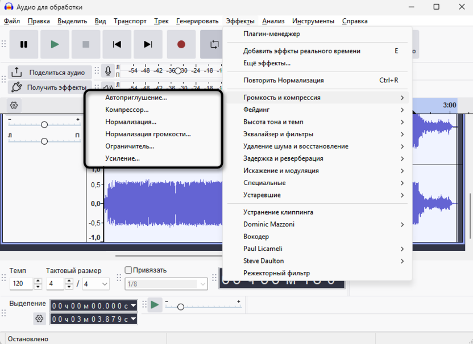The width and height of the screenshot is (473, 344).
Task: Click the microphone recording meter icon
Action: pyautogui.click(x=107, y=71)
